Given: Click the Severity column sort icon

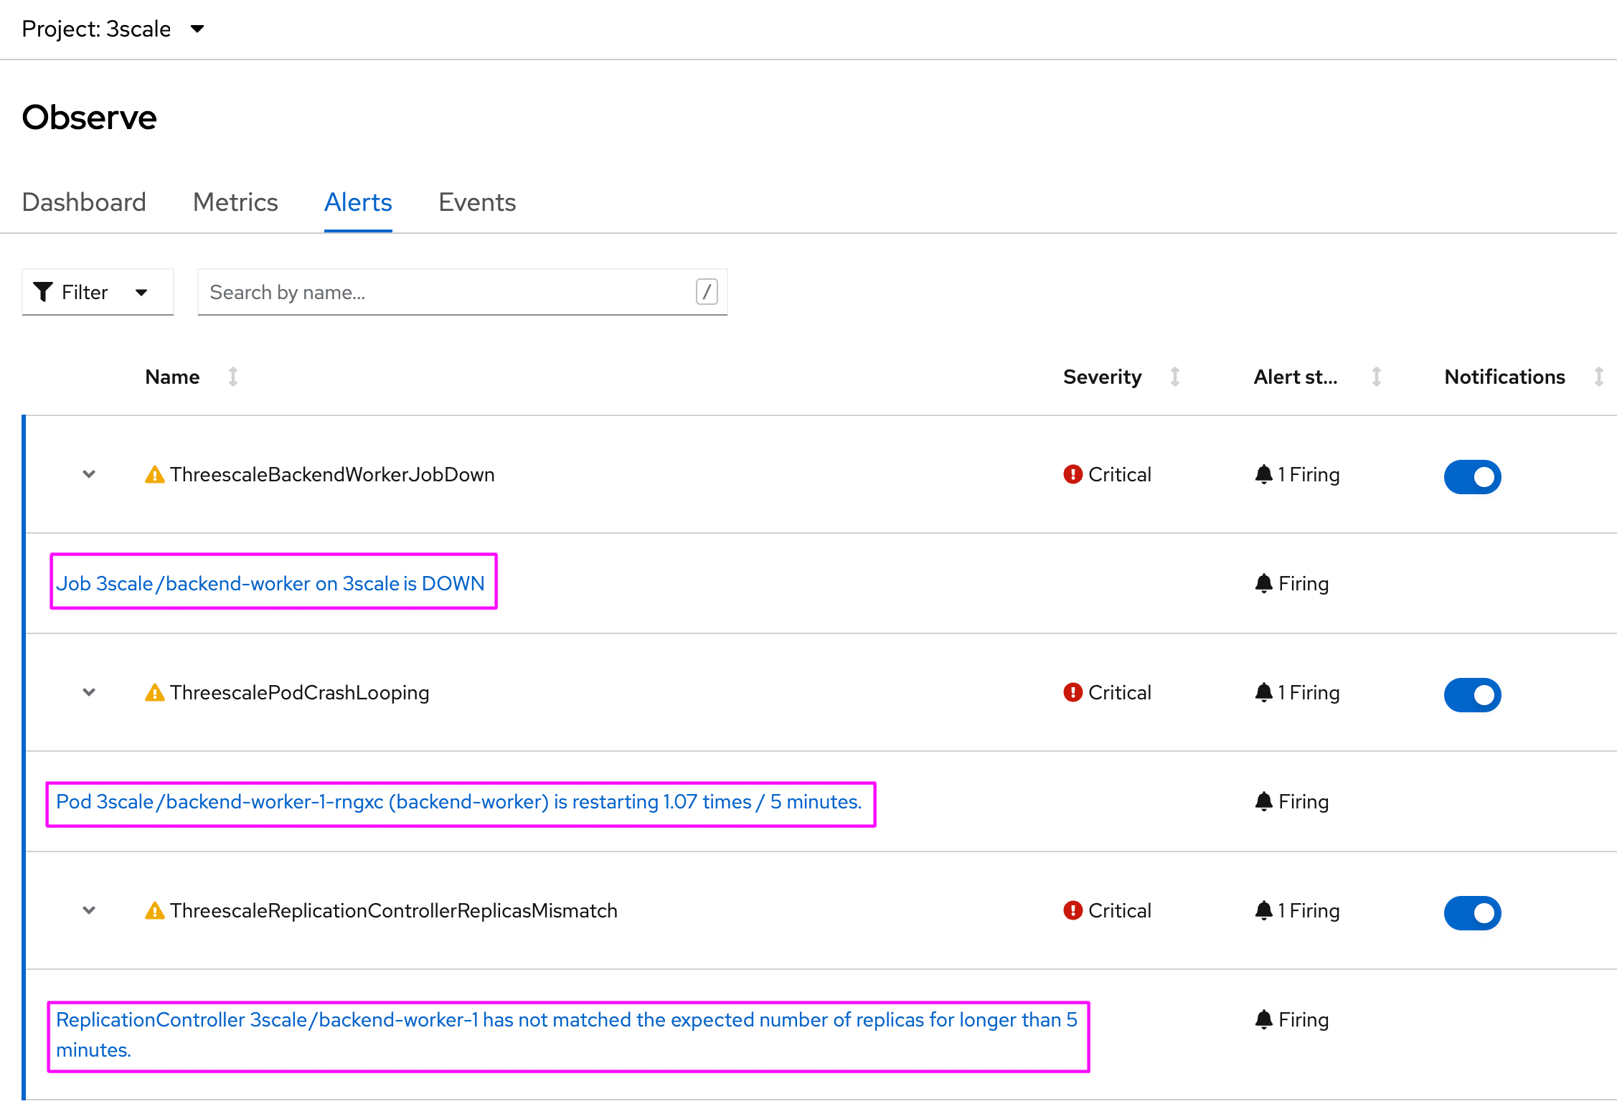Looking at the screenshot, I should click(x=1174, y=377).
